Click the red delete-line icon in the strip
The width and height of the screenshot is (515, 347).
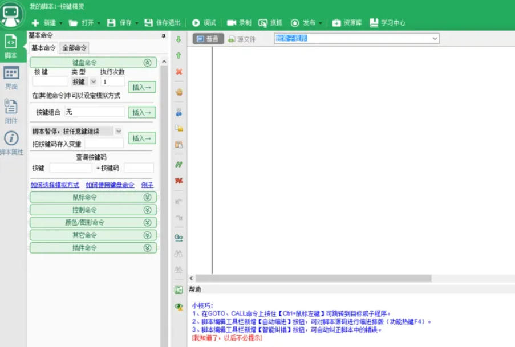[178, 72]
